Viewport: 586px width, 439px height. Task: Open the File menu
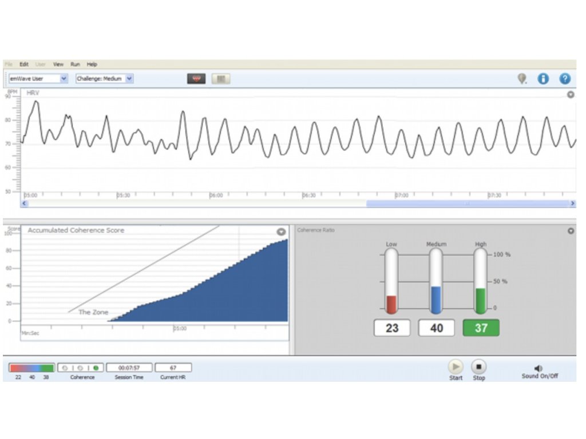[9, 64]
